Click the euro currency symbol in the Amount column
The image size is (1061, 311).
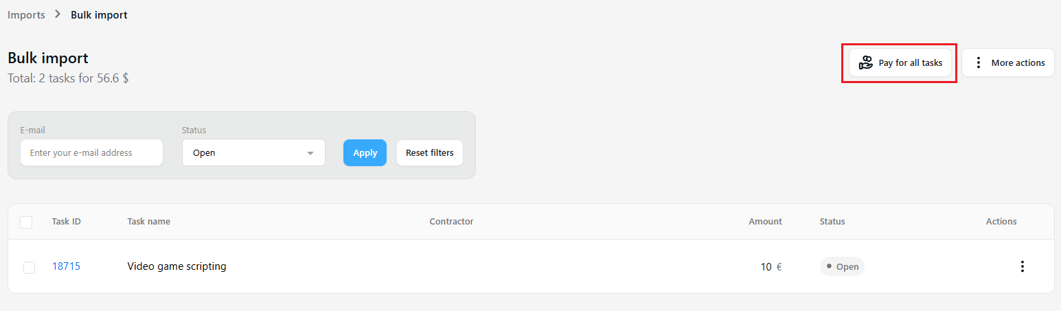click(779, 267)
